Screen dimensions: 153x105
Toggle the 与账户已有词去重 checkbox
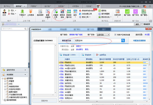click(x=115, y=35)
